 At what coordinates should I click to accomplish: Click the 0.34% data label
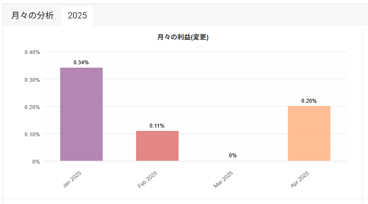pyautogui.click(x=81, y=62)
